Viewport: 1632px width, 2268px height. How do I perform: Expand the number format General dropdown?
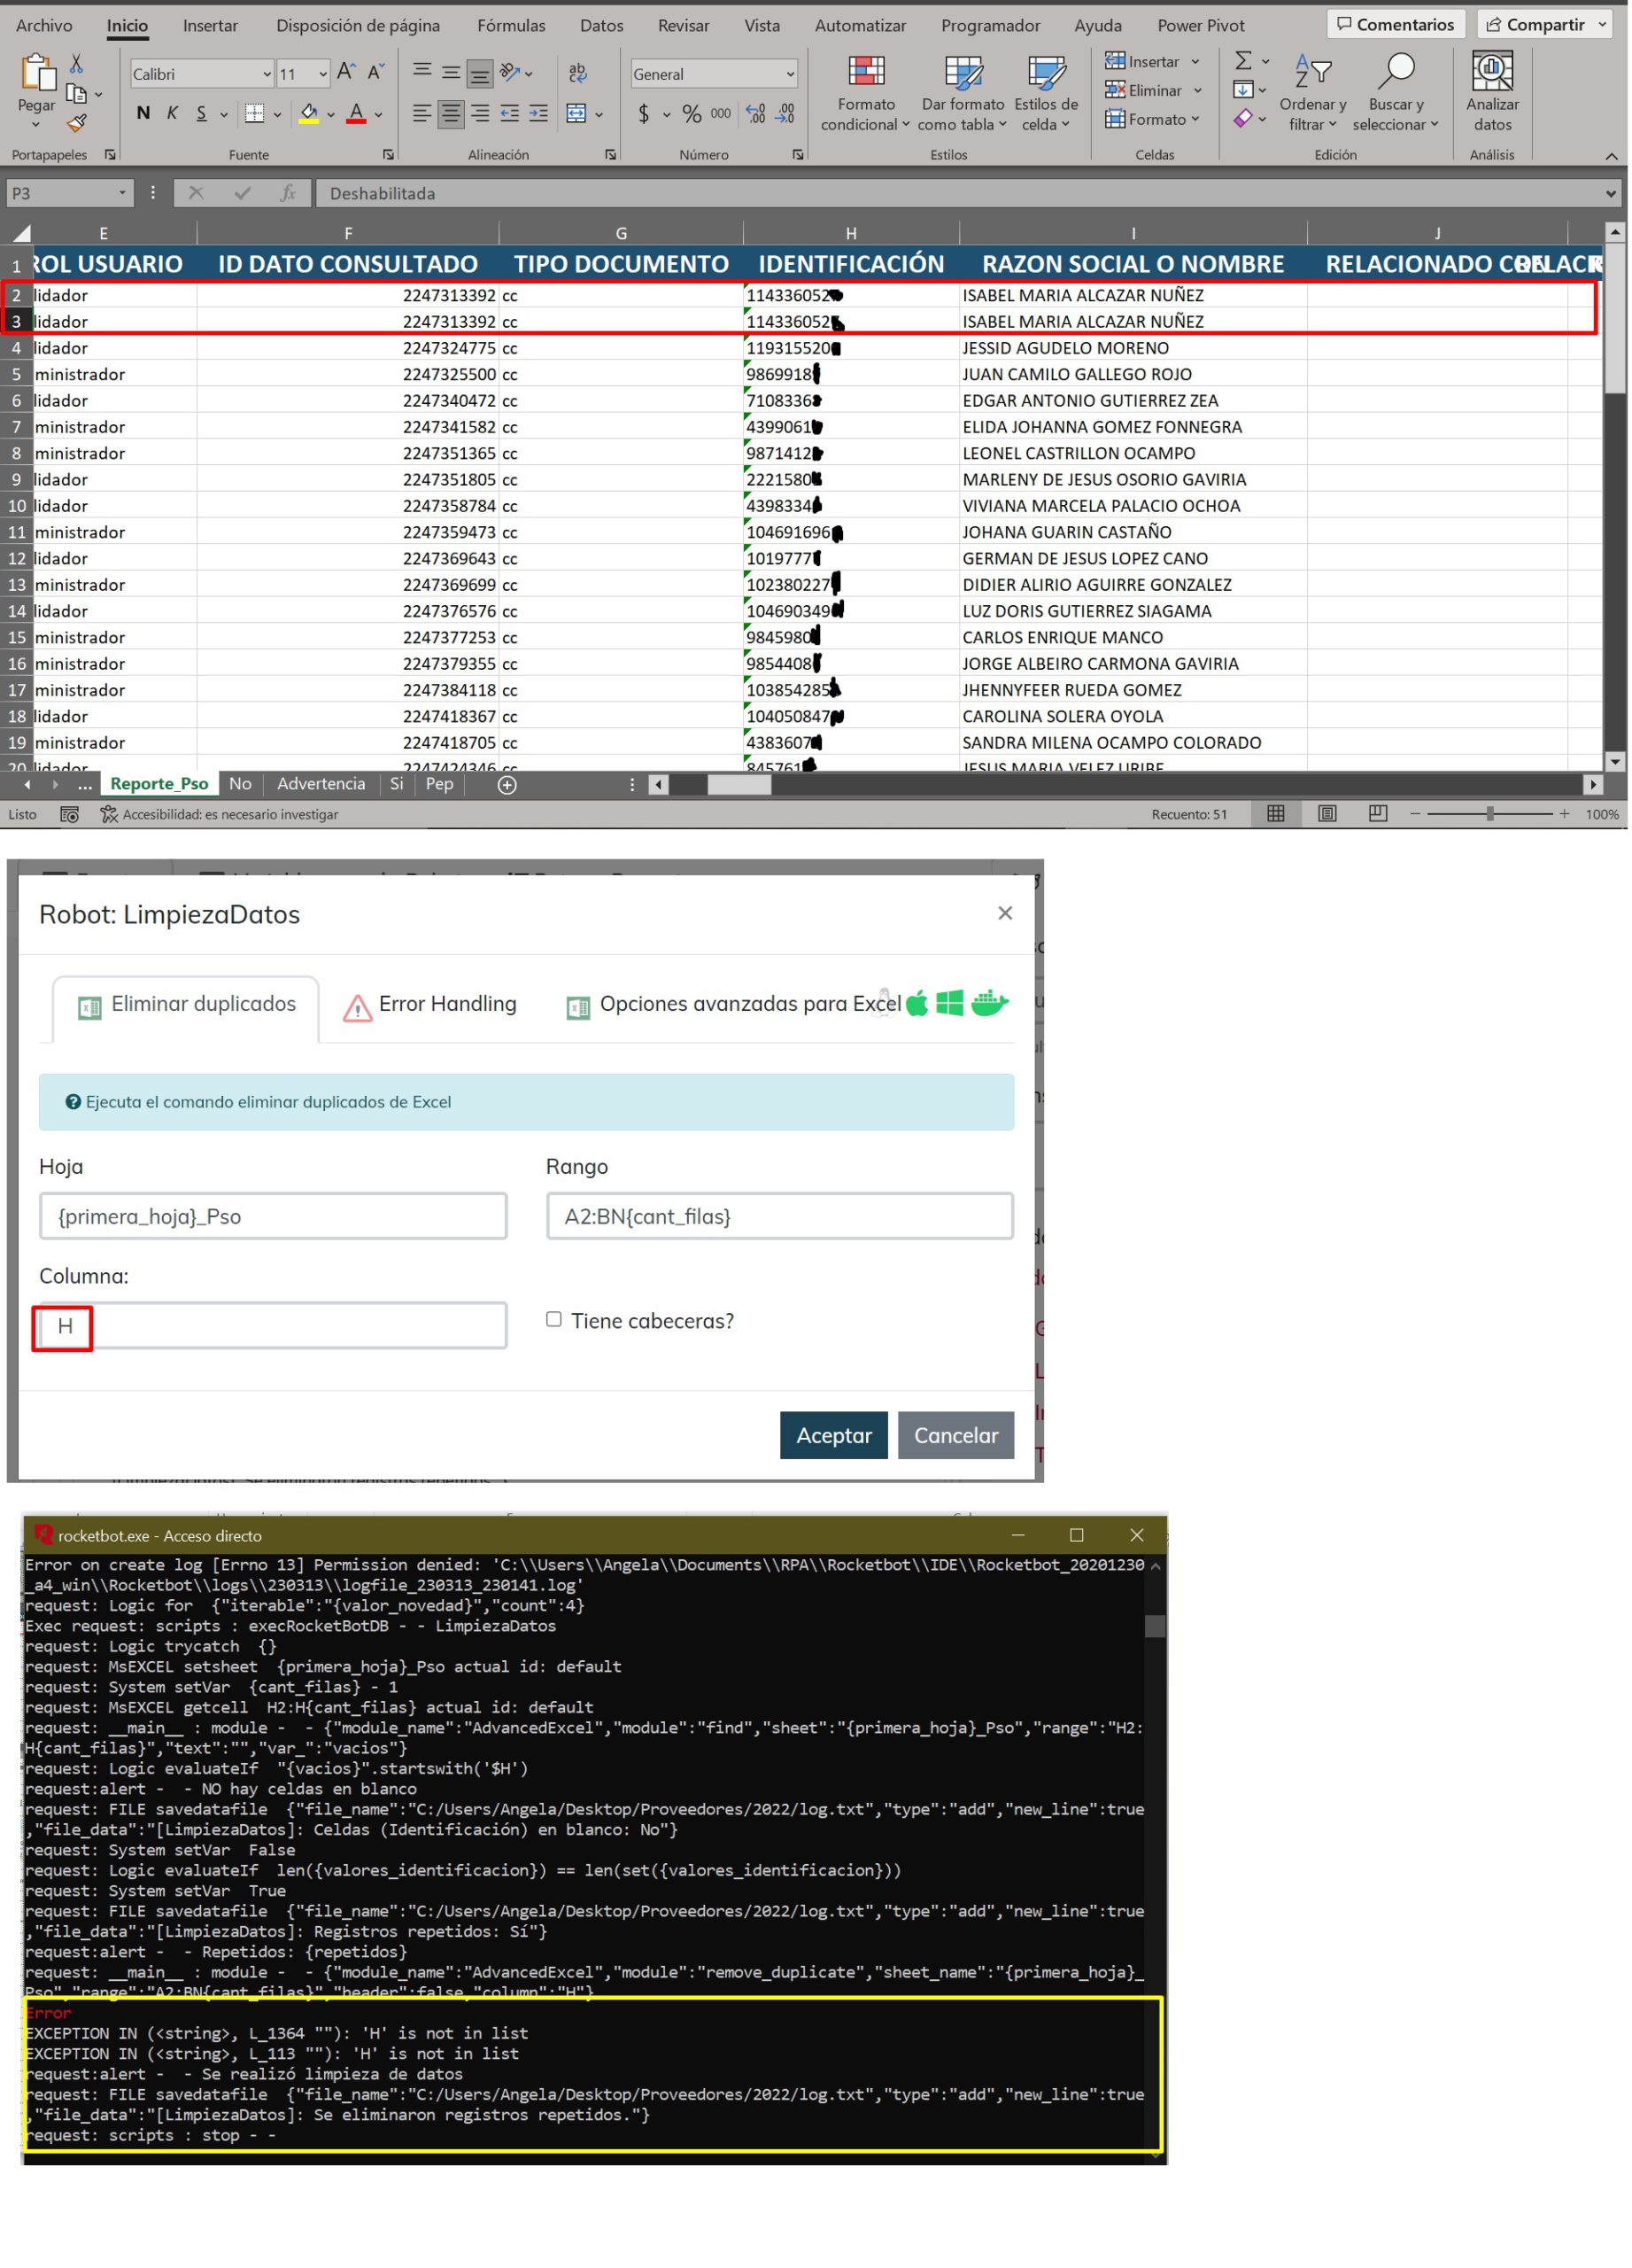(x=790, y=74)
